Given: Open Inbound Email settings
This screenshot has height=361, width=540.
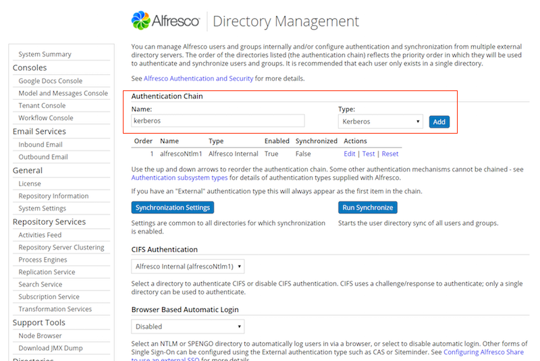Looking at the screenshot, I should [x=40, y=144].
